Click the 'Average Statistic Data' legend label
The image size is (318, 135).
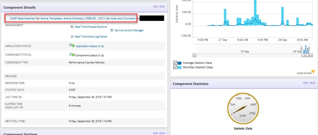pos(197,63)
